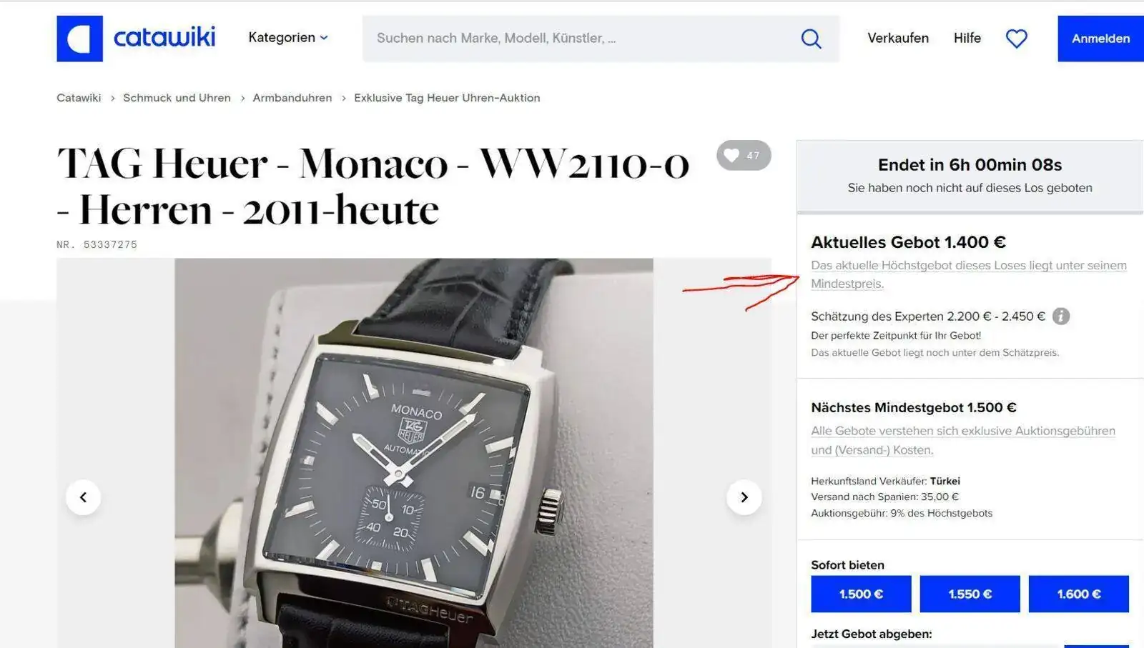Image resolution: width=1144 pixels, height=648 pixels.
Task: Bid instantly 1.500 €
Action: [x=861, y=594]
